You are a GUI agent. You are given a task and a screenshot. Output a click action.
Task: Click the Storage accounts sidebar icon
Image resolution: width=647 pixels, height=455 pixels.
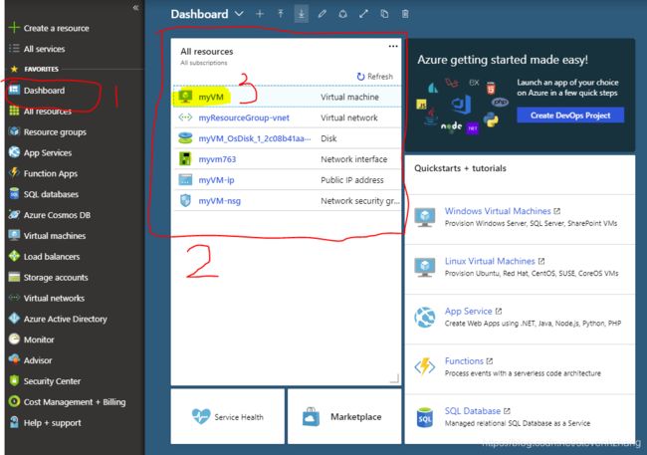point(15,277)
